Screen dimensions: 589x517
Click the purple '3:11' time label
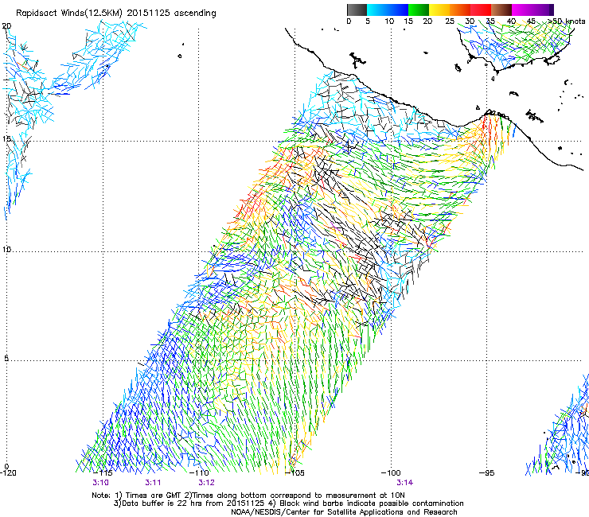(x=154, y=483)
